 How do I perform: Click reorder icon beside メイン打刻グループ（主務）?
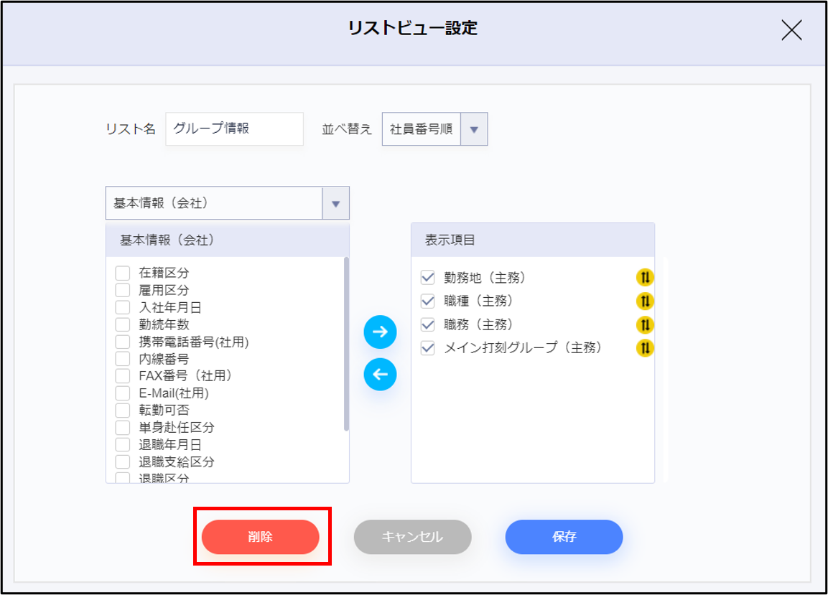pos(645,349)
